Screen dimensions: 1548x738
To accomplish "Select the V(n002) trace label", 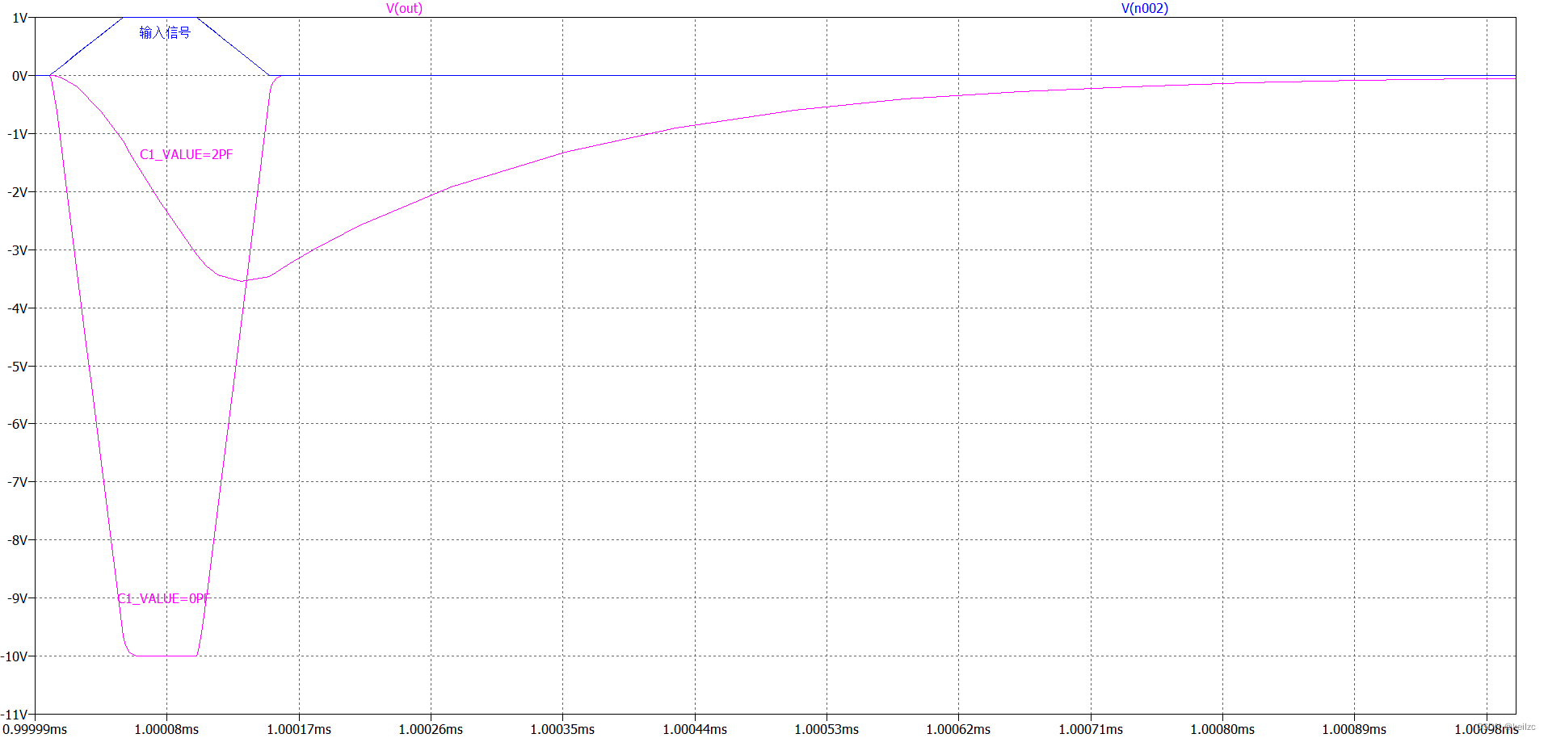I will click(1144, 8).
